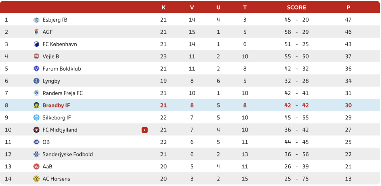The height and width of the screenshot is (186, 381).
Task: Click the SCORE column header
Action: click(x=296, y=8)
